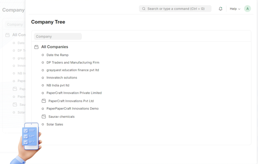The height and width of the screenshot is (164, 258).
Task: Select DP Traders and Manufacturing Firm
Action: click(x=73, y=62)
